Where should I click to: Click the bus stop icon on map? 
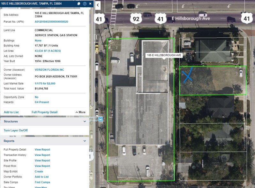(x=101, y=119)
